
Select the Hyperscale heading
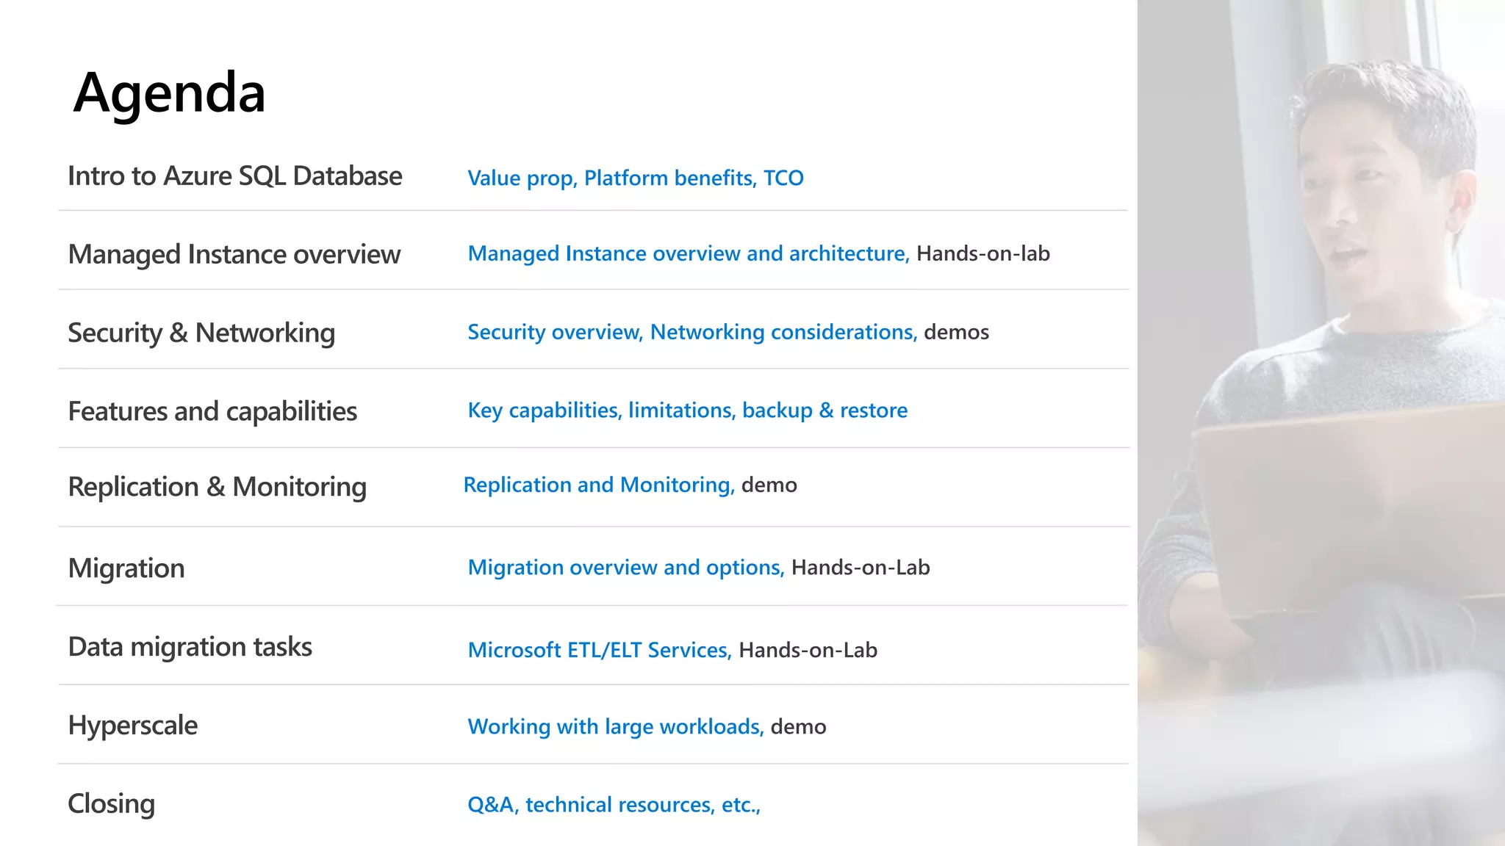pyautogui.click(x=132, y=726)
